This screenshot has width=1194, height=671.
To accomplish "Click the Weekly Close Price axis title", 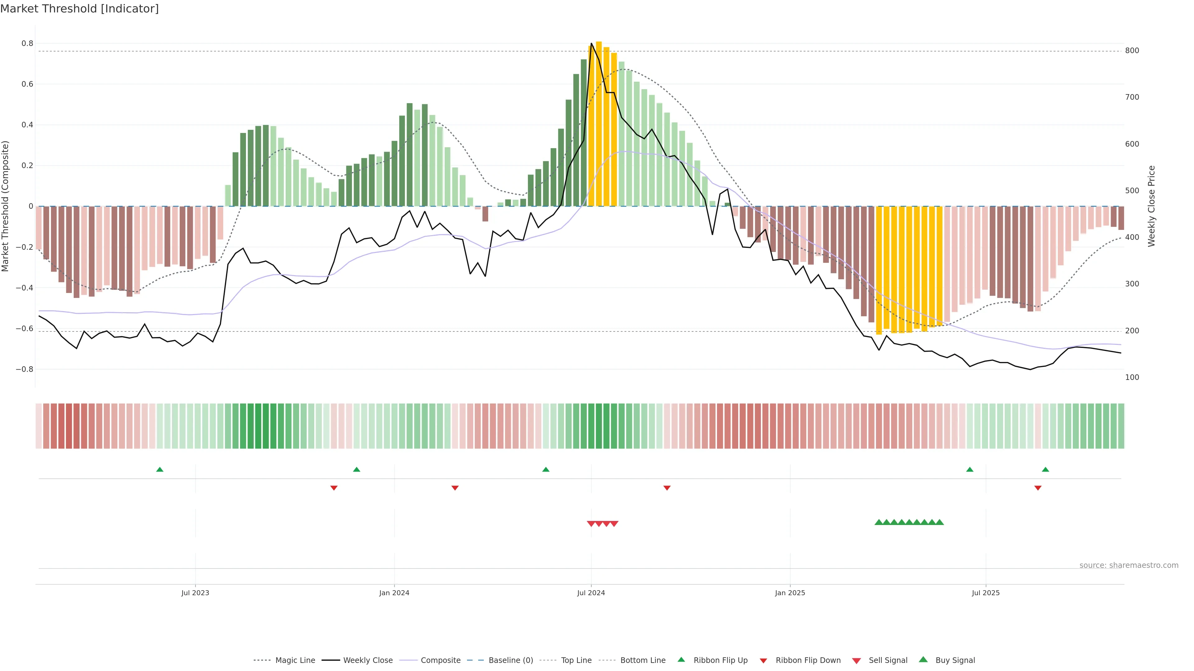I will tap(1152, 206).
